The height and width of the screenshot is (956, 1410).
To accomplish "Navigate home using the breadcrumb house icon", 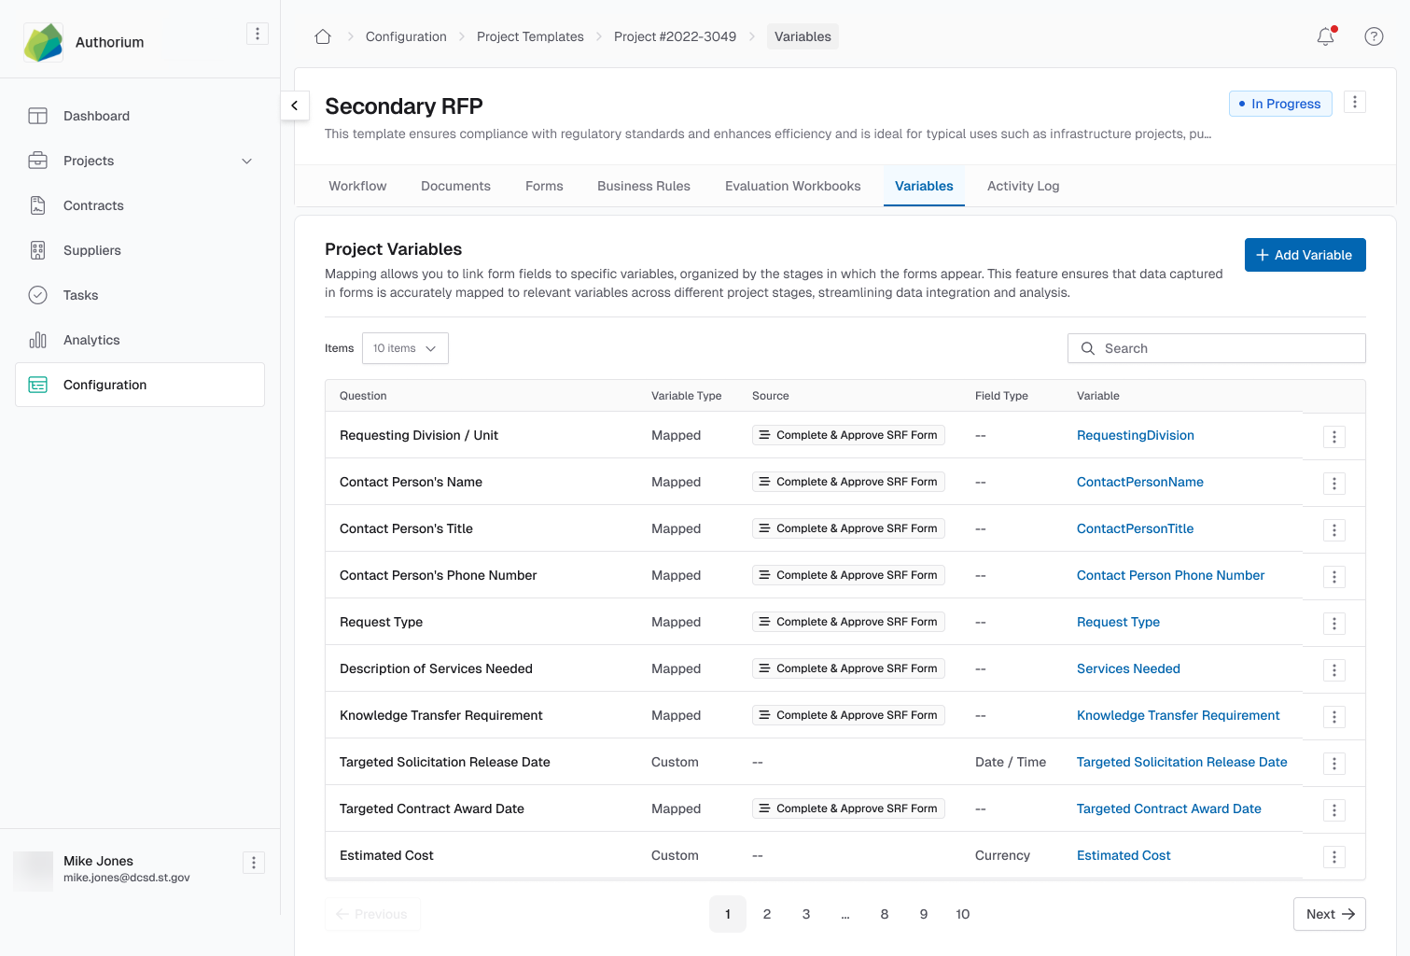I will click(x=323, y=35).
